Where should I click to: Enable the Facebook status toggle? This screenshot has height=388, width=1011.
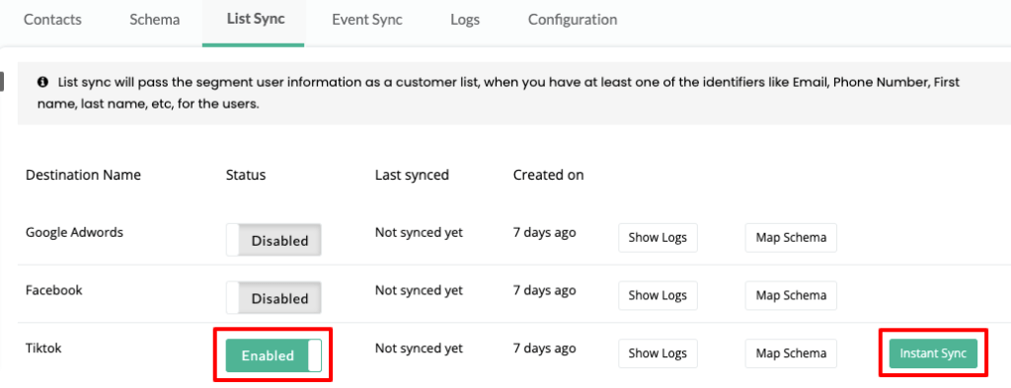pos(273,298)
